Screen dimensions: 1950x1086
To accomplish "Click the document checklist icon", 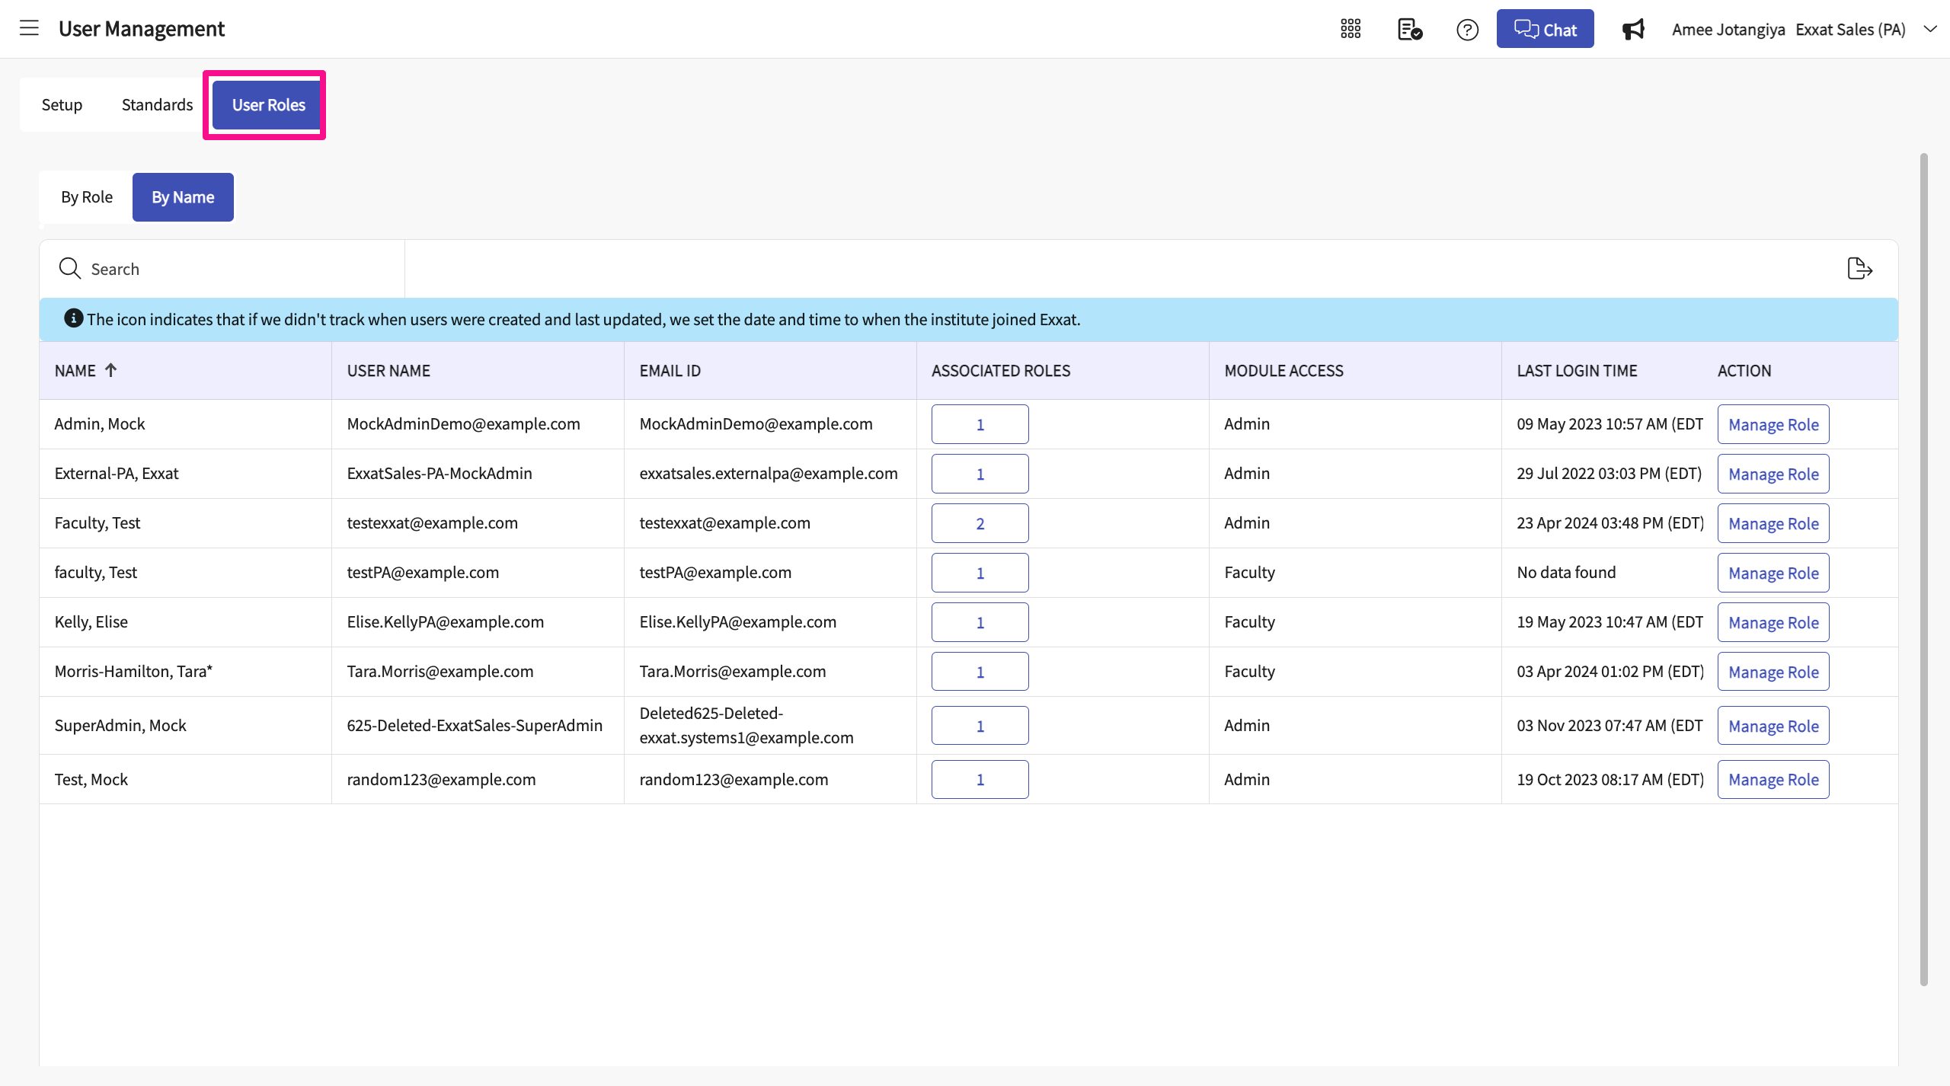I will 1409,29.
